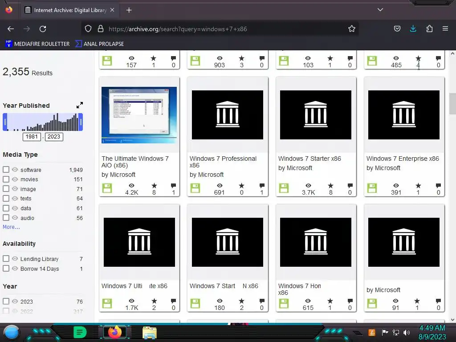
Task: Check the Borrow 14 Days box
Action: tap(6, 269)
